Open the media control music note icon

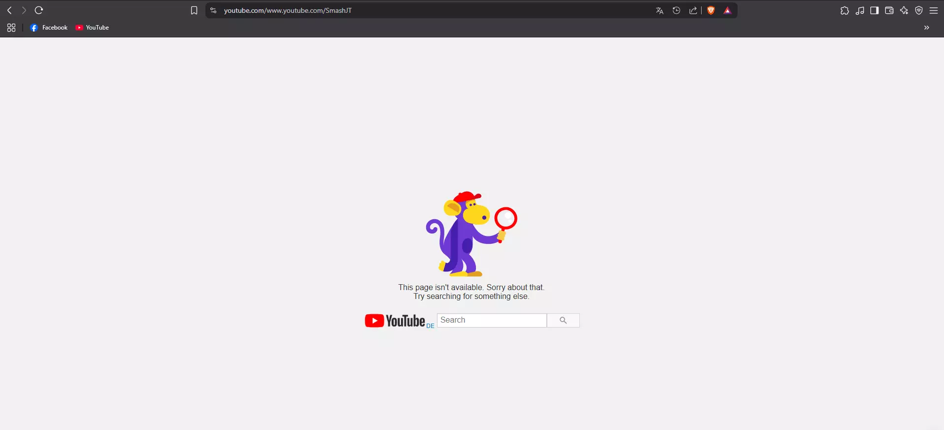tap(860, 10)
